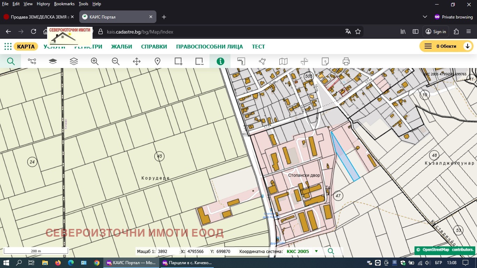Open the stacked layers panel icon
The width and height of the screenshot is (477, 268).
click(74, 61)
